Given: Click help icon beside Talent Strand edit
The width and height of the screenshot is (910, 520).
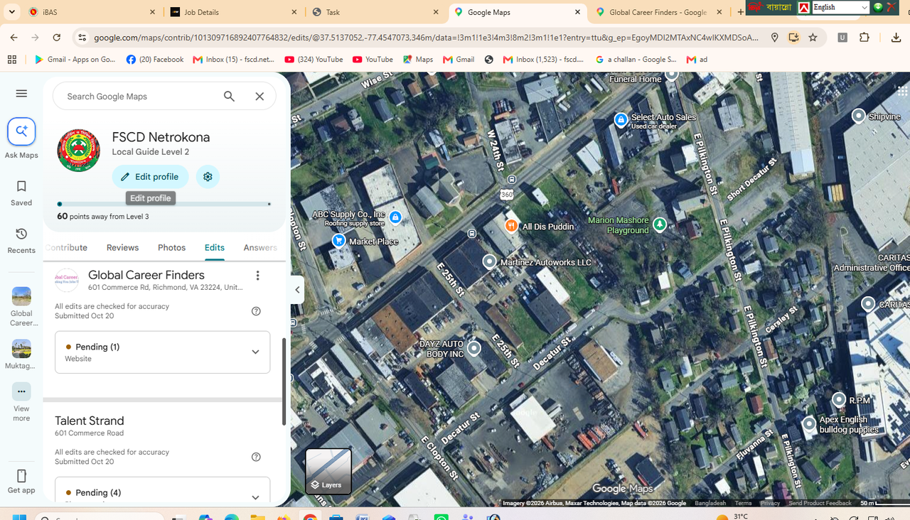Looking at the screenshot, I should [x=256, y=457].
